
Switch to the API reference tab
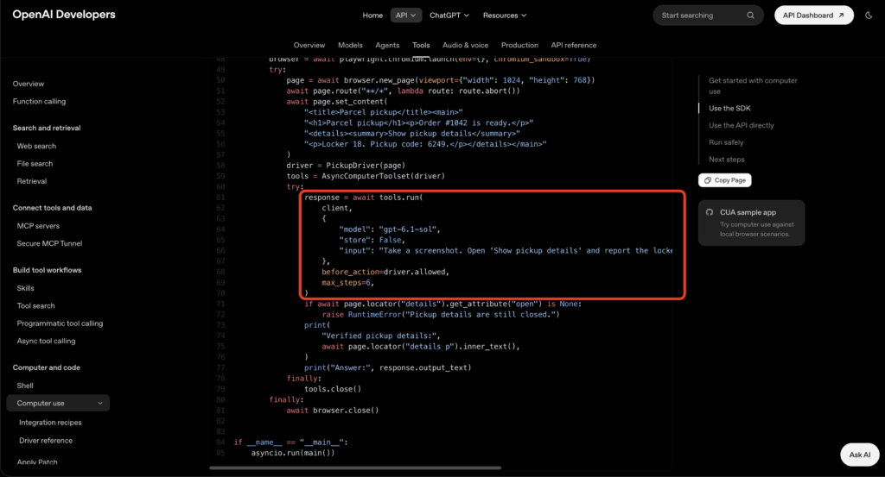tap(574, 45)
